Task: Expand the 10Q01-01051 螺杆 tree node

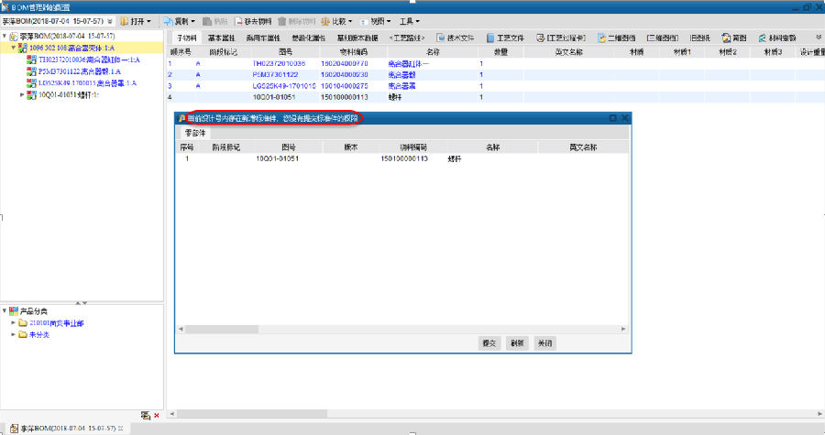Action: coord(22,95)
